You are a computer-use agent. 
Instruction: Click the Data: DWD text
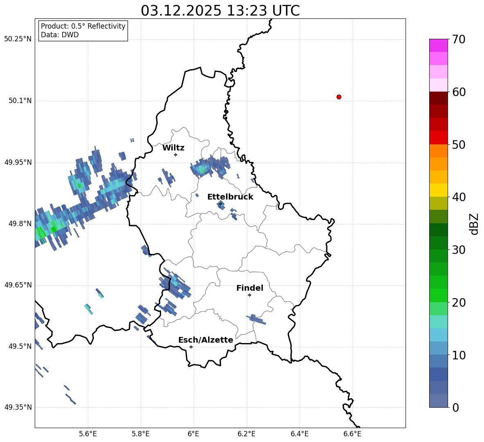pos(60,35)
